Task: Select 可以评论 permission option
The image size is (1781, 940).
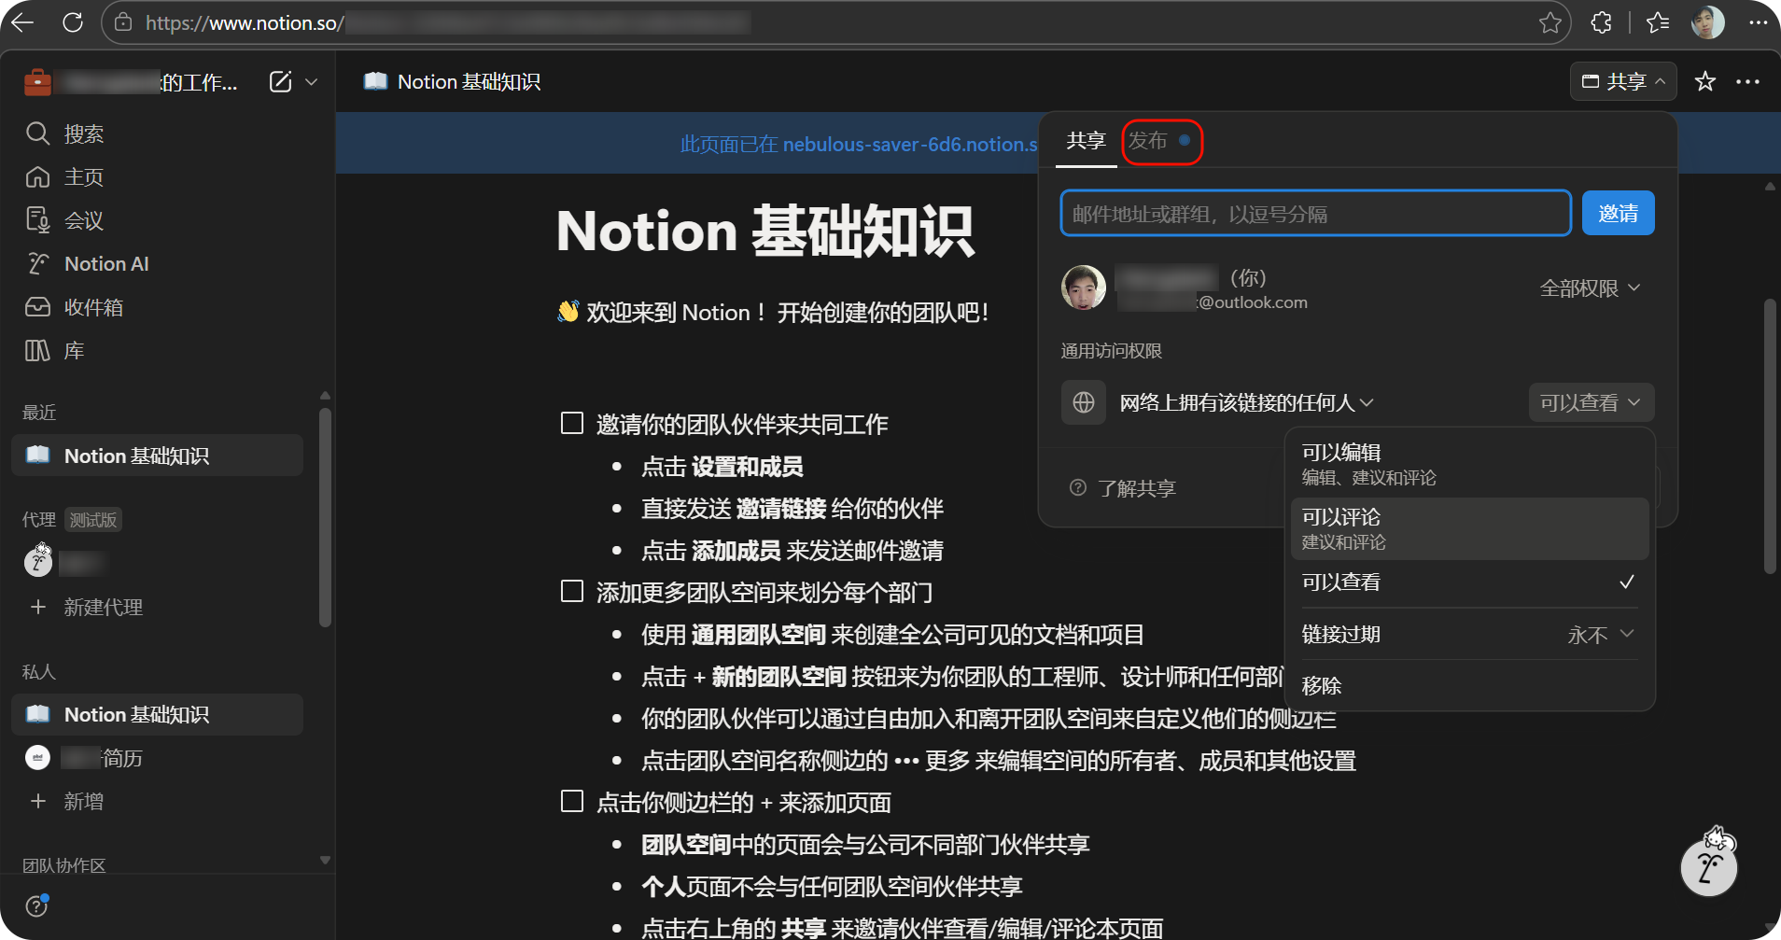Action: (1469, 528)
